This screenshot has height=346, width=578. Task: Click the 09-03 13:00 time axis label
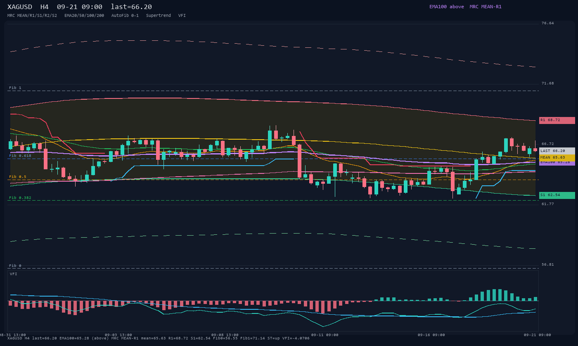coord(118,335)
